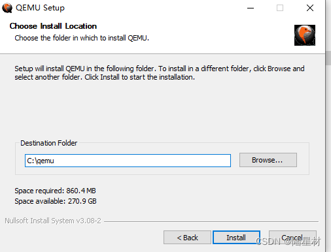Click the Space available 270.9 GB text
Image resolution: width=331 pixels, height=252 pixels.
click(56, 201)
